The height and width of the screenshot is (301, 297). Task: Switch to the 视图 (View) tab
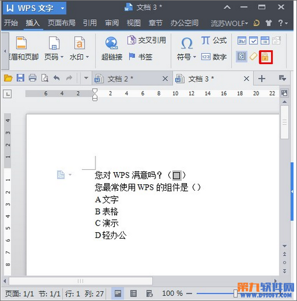coord(133,23)
